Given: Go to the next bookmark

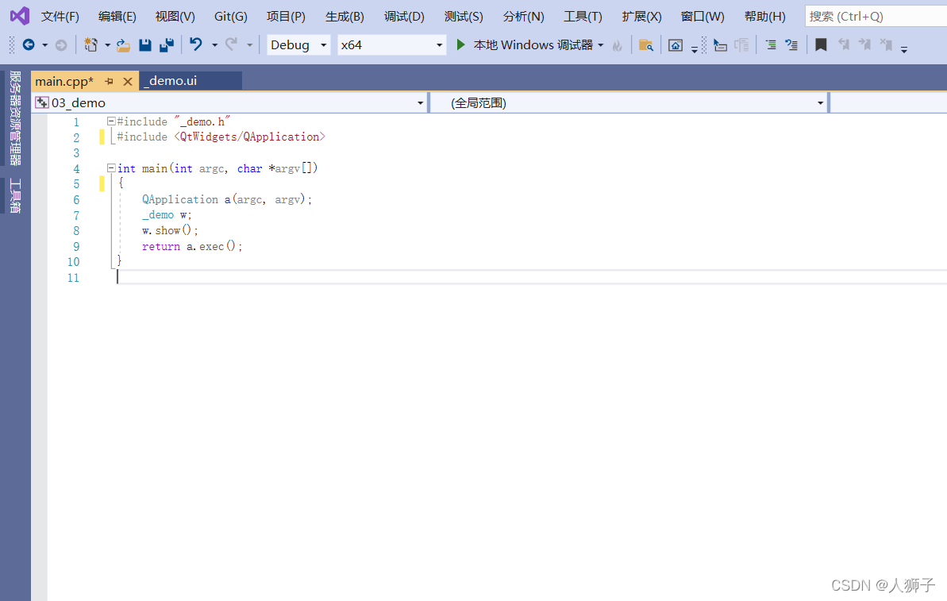Looking at the screenshot, I should tap(865, 44).
